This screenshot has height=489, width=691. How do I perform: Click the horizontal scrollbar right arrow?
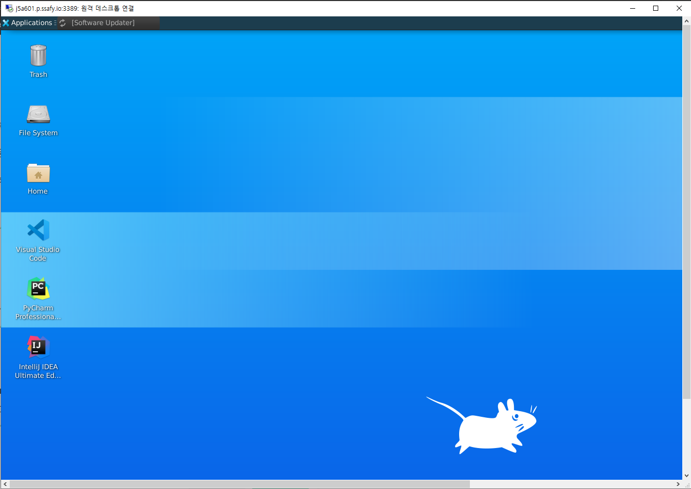pos(678,484)
